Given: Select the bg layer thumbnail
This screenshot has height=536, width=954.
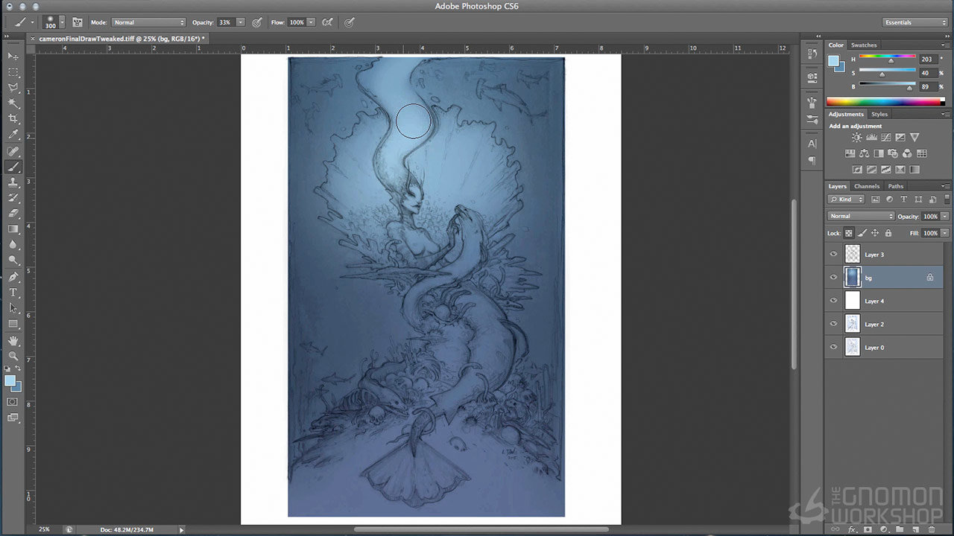Looking at the screenshot, I should point(853,278).
